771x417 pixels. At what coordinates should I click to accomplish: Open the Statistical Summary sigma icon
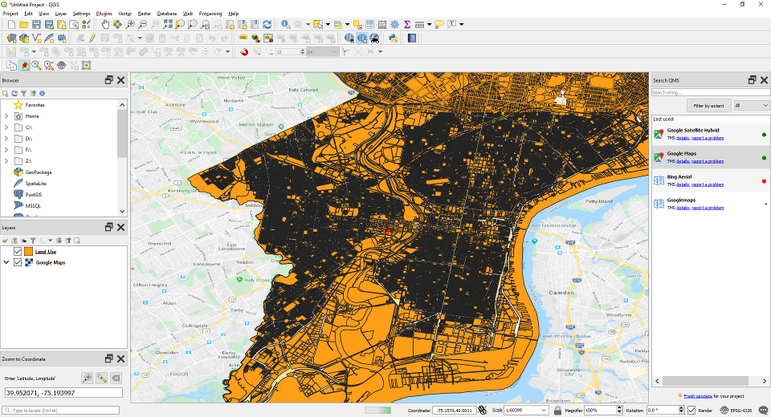coord(407,25)
